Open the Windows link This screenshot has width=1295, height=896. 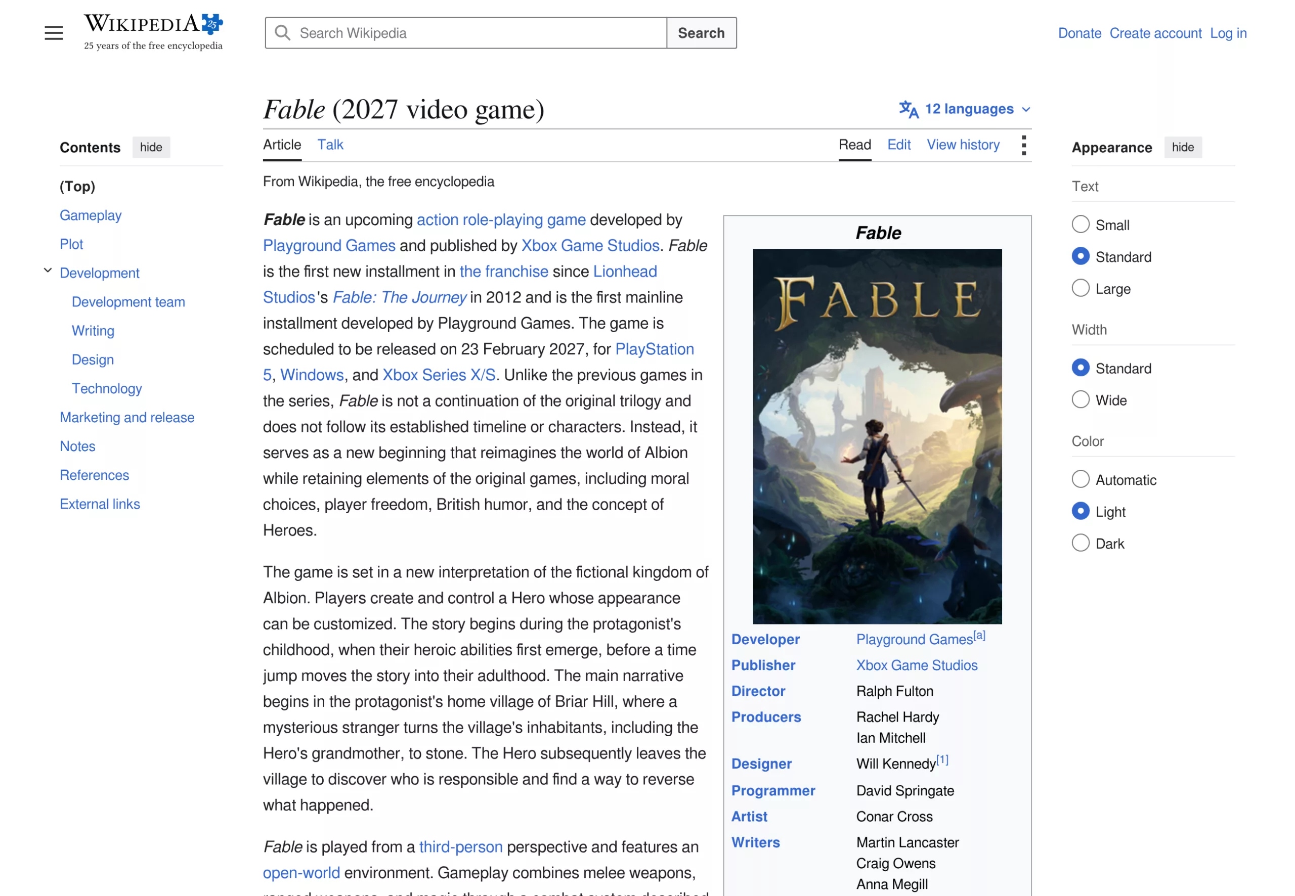(312, 375)
